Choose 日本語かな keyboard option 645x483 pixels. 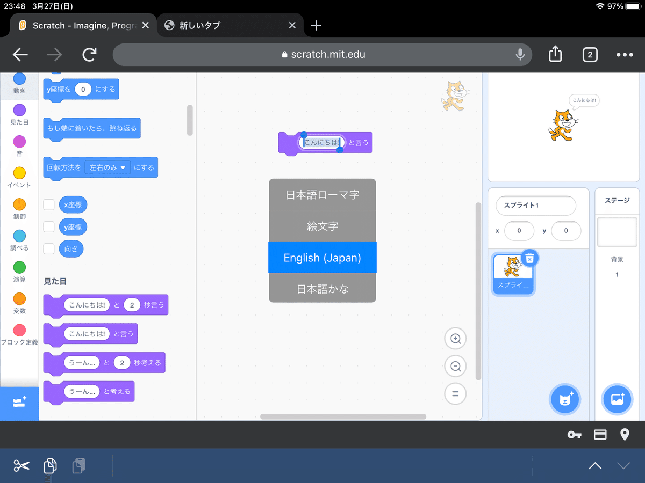(x=322, y=289)
